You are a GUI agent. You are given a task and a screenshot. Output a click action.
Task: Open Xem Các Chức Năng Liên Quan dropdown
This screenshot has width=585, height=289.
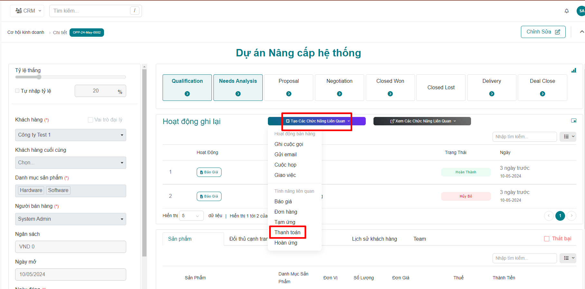tap(422, 121)
